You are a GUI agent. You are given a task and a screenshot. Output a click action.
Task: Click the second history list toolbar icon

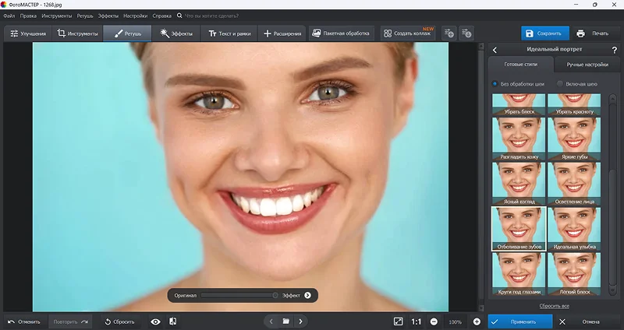[x=466, y=33]
